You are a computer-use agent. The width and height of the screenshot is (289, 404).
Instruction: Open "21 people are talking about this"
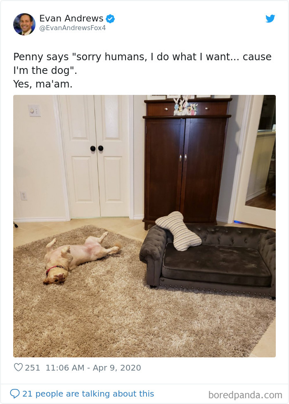pos(88,394)
